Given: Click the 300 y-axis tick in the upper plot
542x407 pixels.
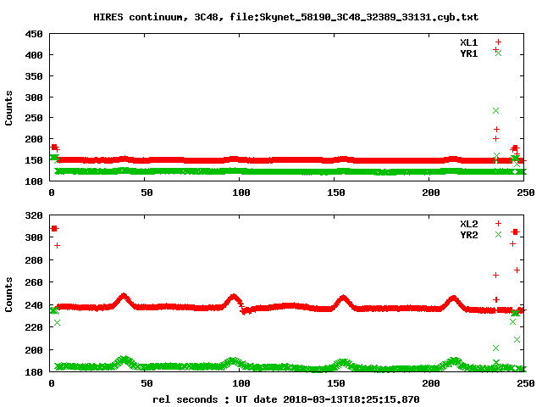Looking at the screenshot, I should click(x=34, y=98).
